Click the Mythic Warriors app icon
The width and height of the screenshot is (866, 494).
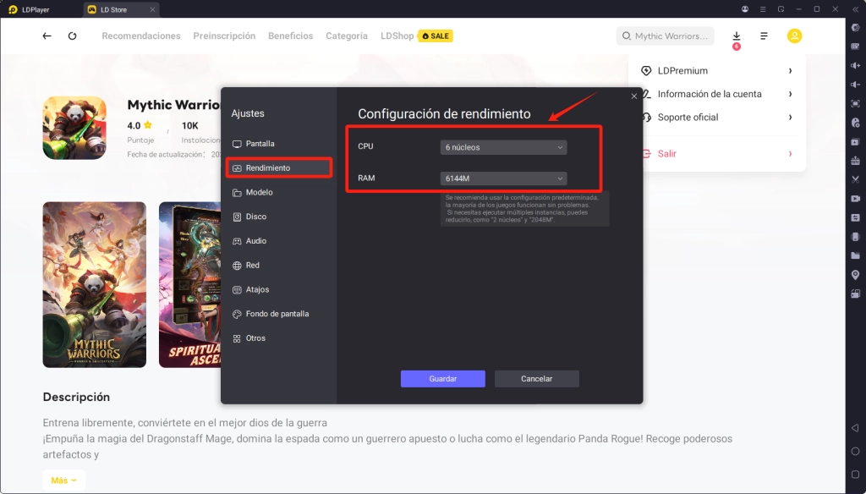pos(74,128)
